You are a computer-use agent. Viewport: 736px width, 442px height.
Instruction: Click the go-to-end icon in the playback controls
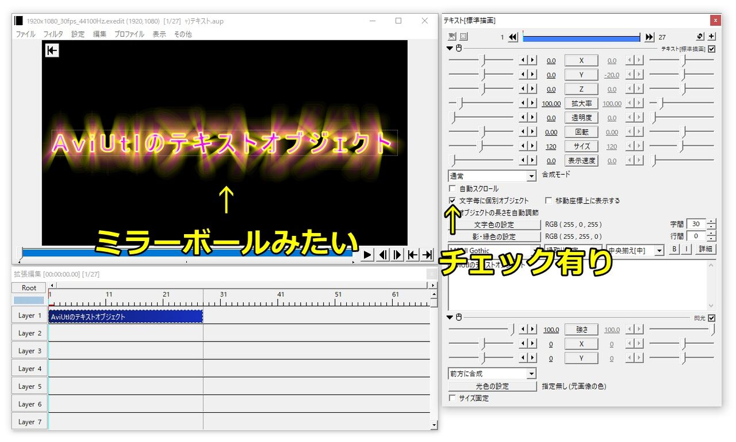click(x=426, y=255)
